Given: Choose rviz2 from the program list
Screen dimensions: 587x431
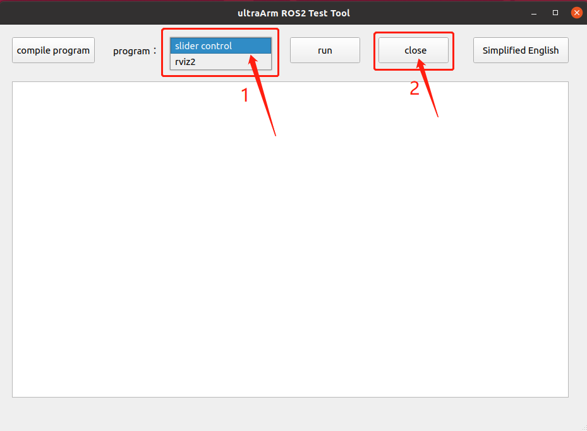Looking at the screenshot, I should click(x=221, y=62).
